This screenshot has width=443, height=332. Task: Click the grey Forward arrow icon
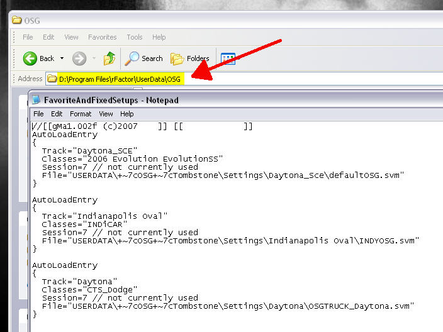click(79, 58)
